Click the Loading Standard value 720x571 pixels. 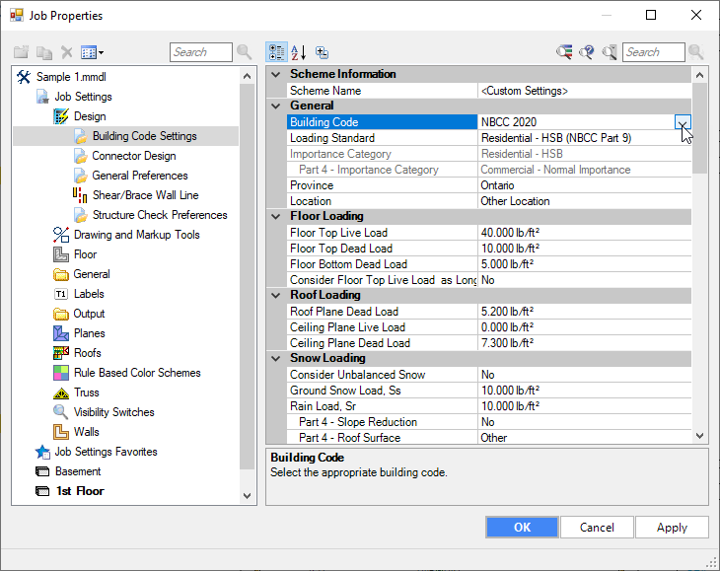[584, 138]
